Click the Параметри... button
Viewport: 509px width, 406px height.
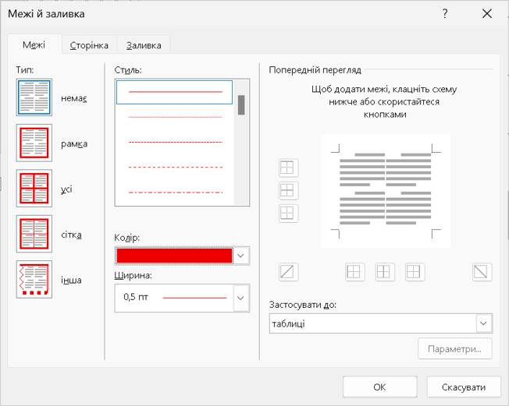[455, 348]
